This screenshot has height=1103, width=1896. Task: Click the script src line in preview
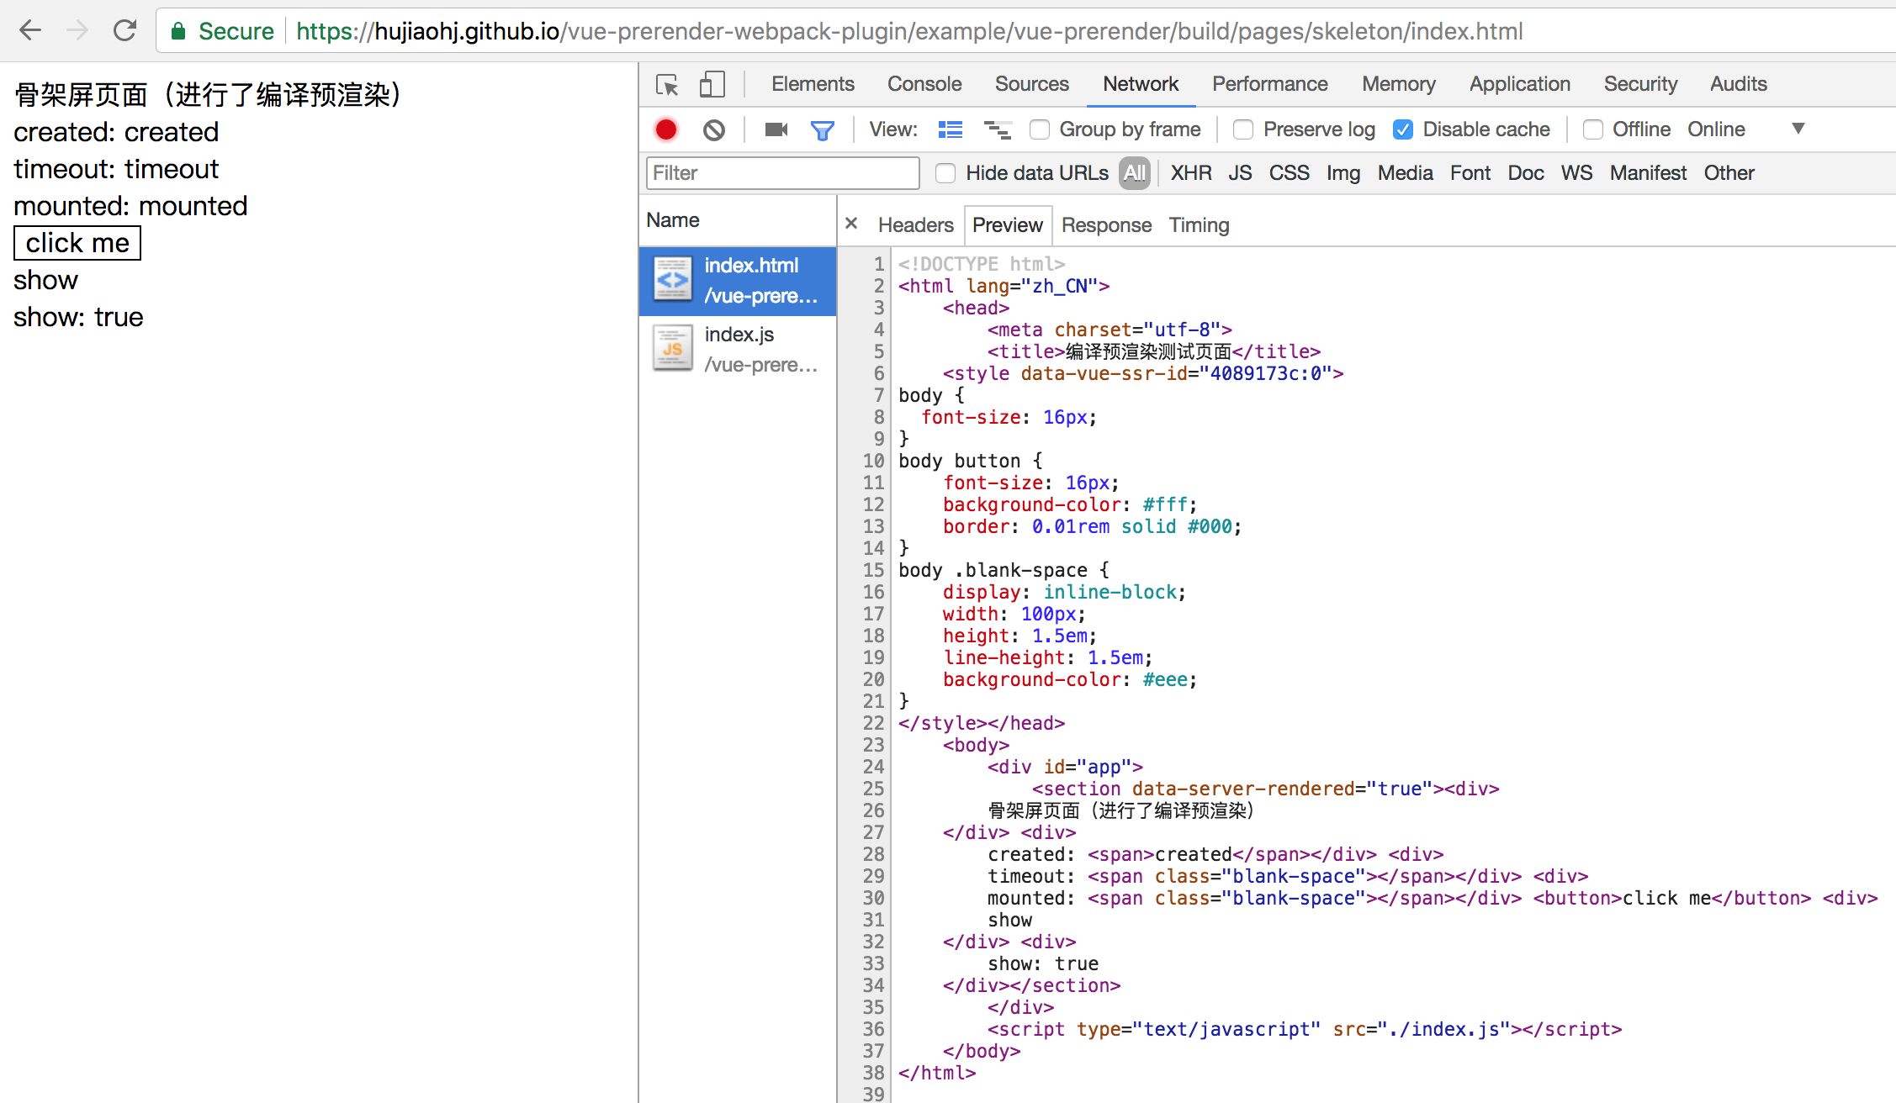tap(1304, 1029)
